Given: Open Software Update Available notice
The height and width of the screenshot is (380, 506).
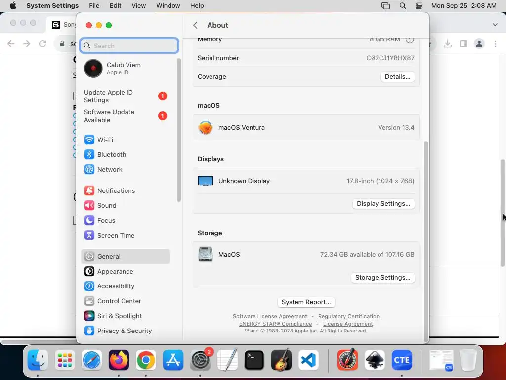Looking at the screenshot, I should (125, 116).
